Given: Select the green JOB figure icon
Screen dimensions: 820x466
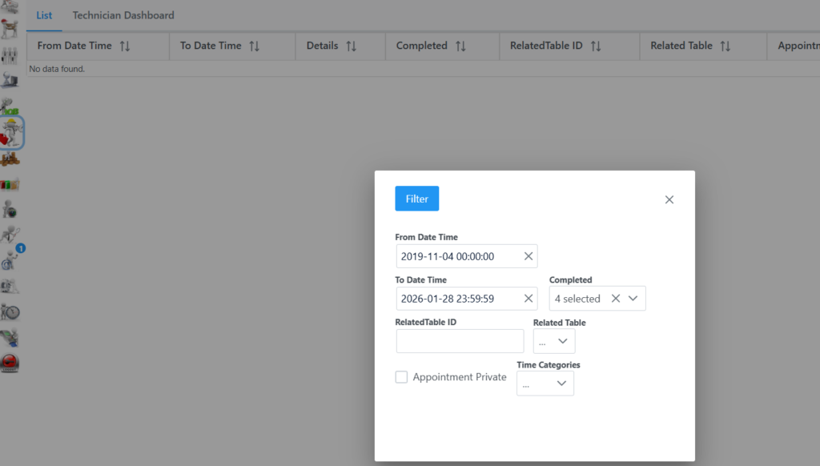Looking at the screenshot, I should point(10,106).
